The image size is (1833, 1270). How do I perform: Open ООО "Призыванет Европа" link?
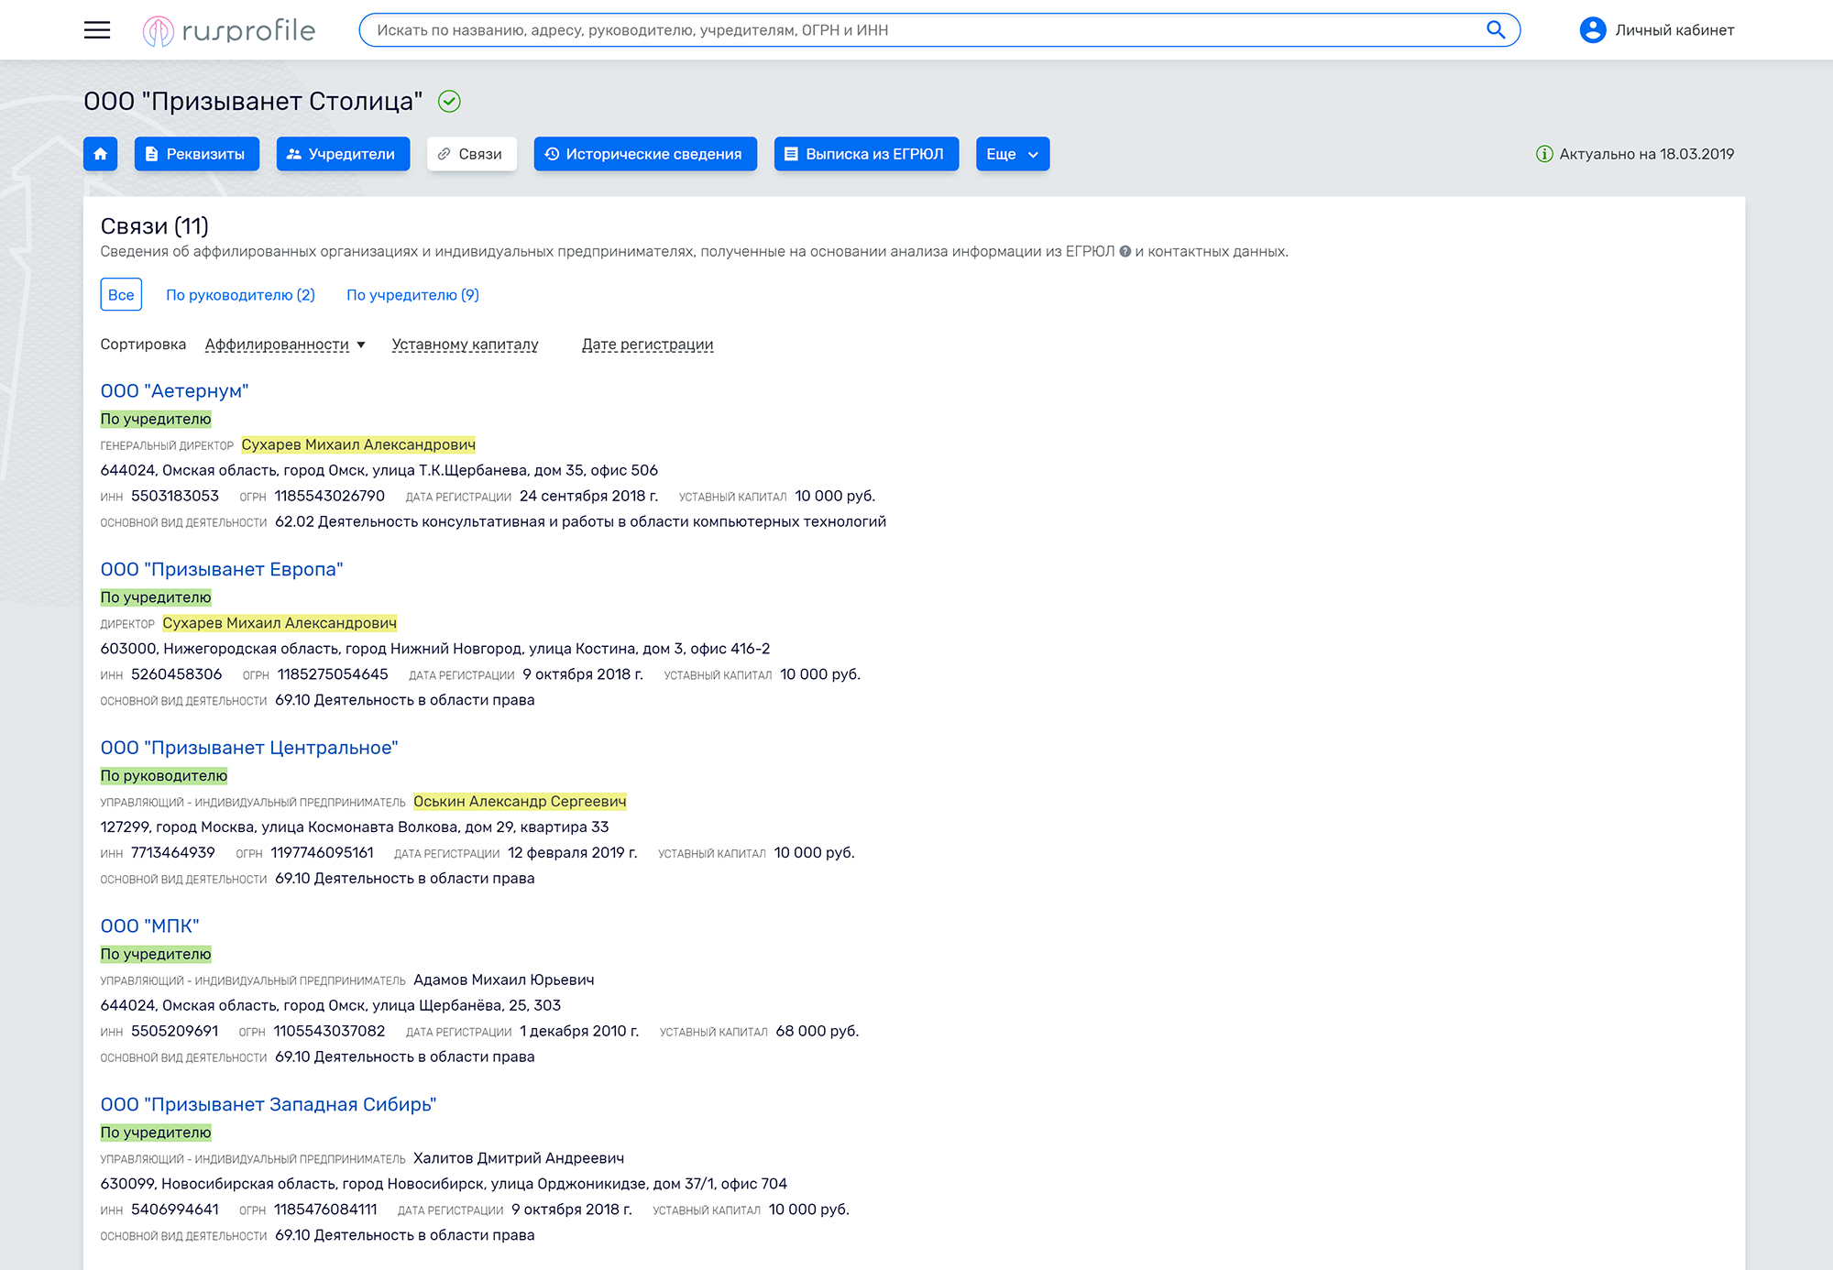tap(222, 570)
